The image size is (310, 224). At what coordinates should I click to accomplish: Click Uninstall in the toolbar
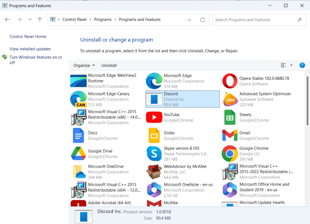tap(109, 65)
